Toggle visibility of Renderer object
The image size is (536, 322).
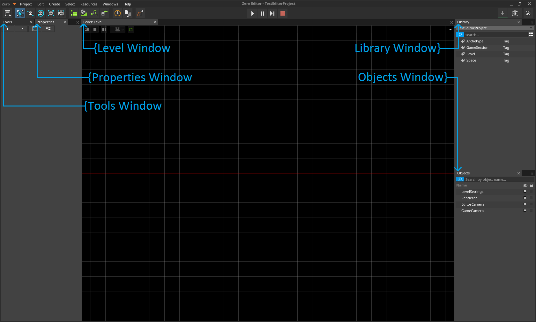click(525, 198)
